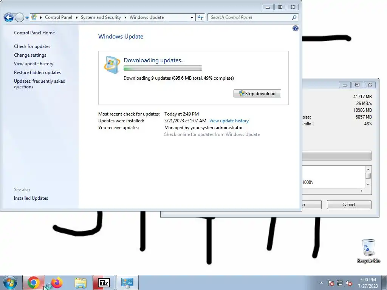Click the 26 MB/s speed value

click(x=364, y=103)
